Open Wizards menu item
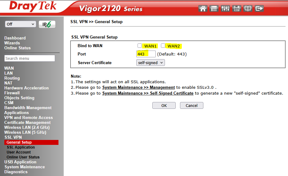288x176 pixels. pyautogui.click(x=12, y=43)
